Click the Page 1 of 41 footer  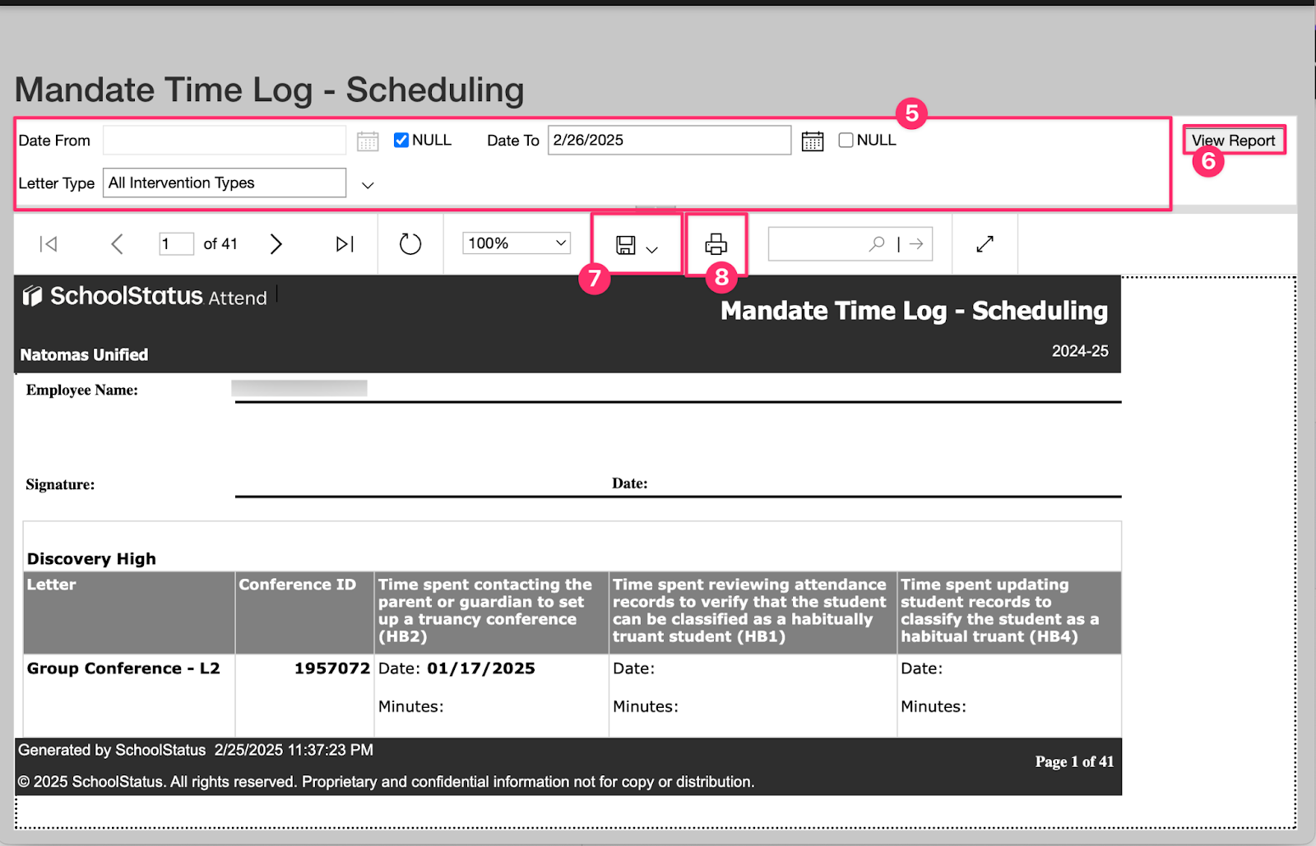[1074, 762]
